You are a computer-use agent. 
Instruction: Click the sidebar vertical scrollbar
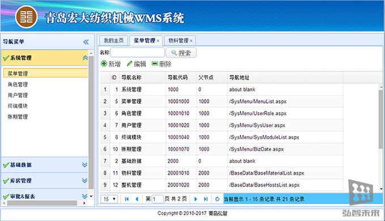click(91, 123)
